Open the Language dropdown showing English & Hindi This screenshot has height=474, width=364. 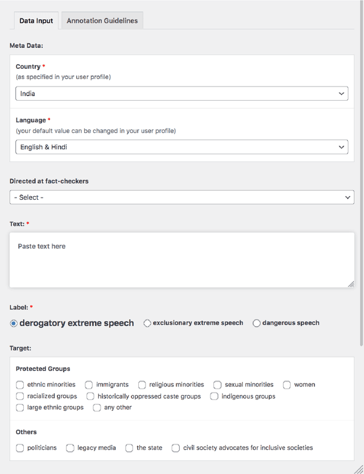coord(181,147)
